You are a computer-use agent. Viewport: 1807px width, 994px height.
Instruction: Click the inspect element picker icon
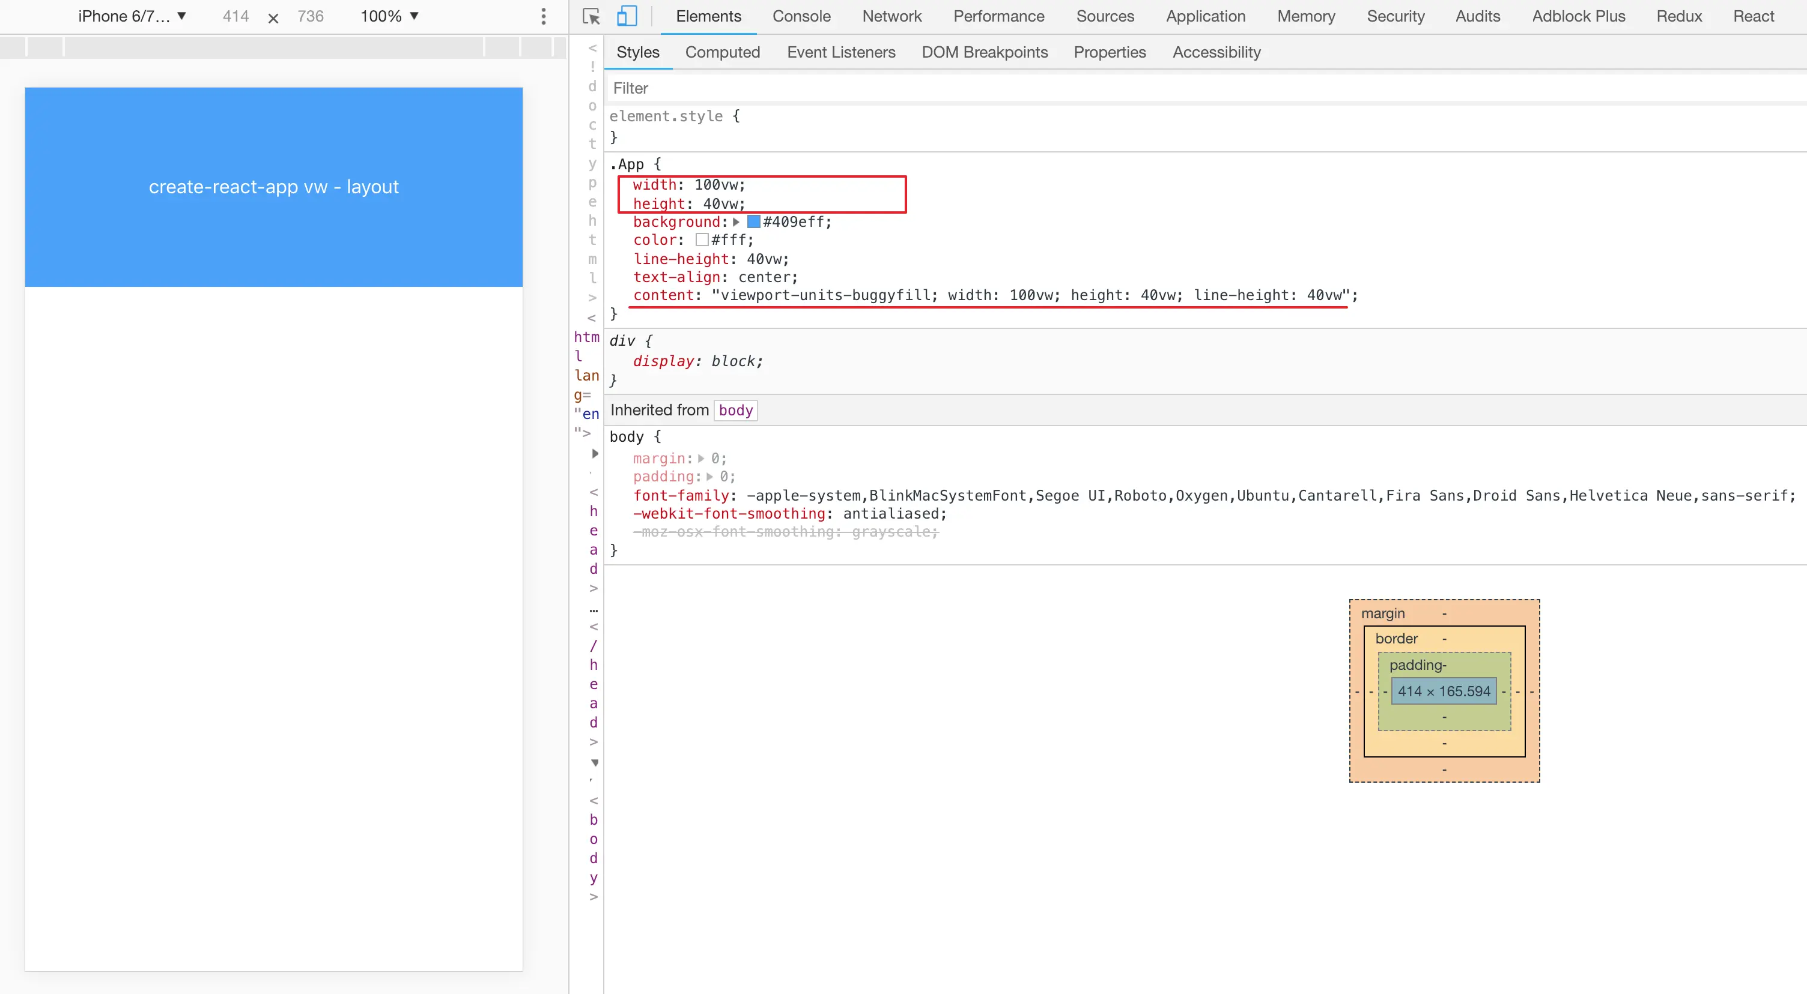coord(591,16)
